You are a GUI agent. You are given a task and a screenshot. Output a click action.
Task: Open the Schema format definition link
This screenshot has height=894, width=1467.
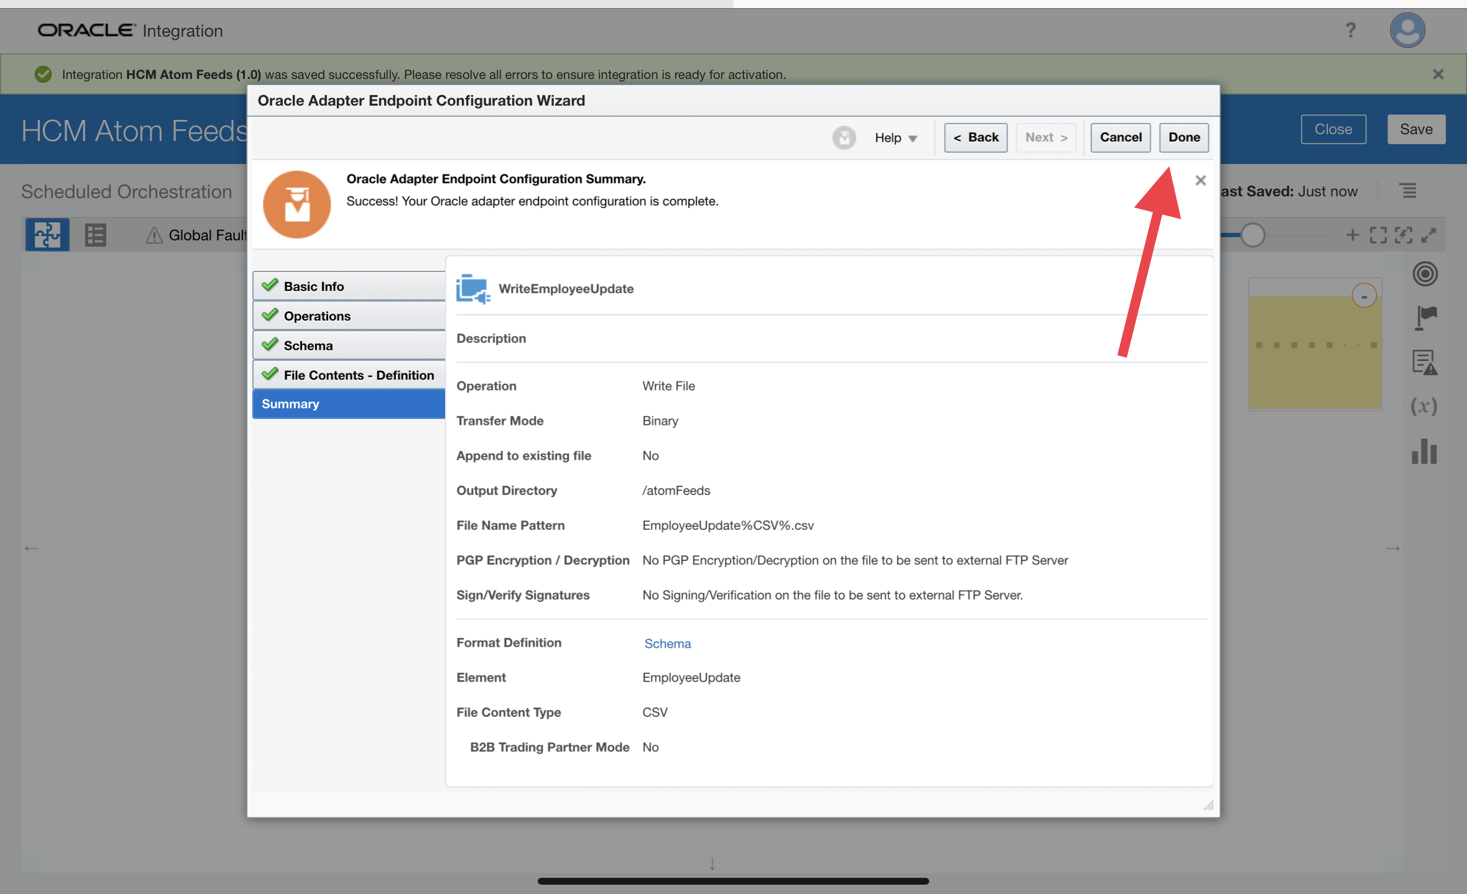[x=667, y=644]
